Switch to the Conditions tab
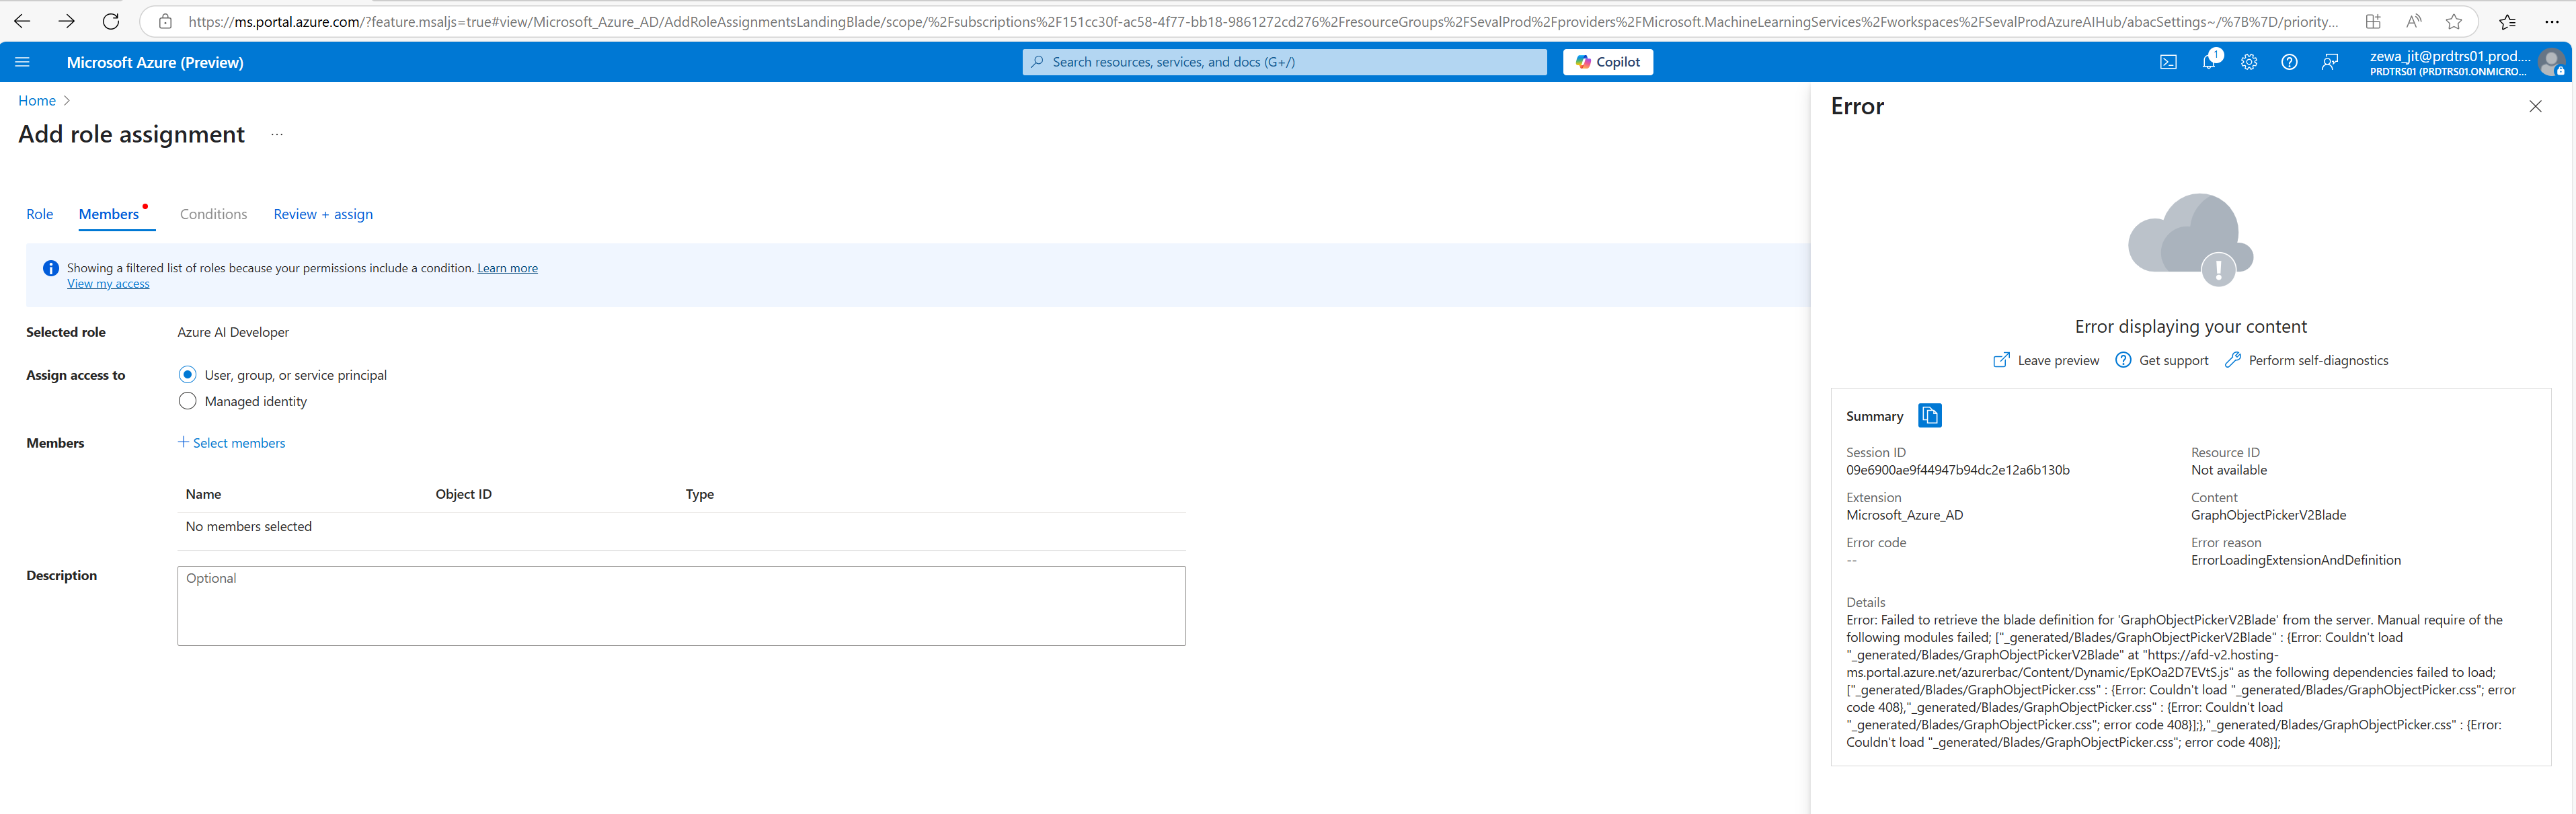Image resolution: width=2576 pixels, height=814 pixels. click(213, 214)
